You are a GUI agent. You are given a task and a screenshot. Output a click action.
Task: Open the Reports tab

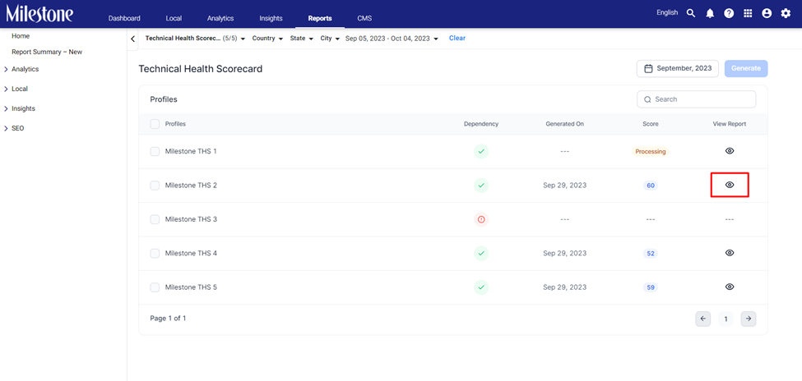pyautogui.click(x=320, y=18)
